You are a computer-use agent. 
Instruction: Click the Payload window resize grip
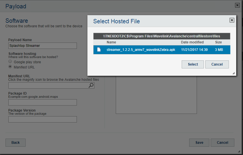(239, 151)
